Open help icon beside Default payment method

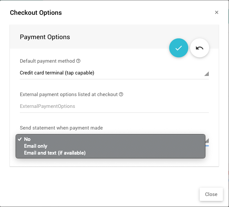point(78,61)
